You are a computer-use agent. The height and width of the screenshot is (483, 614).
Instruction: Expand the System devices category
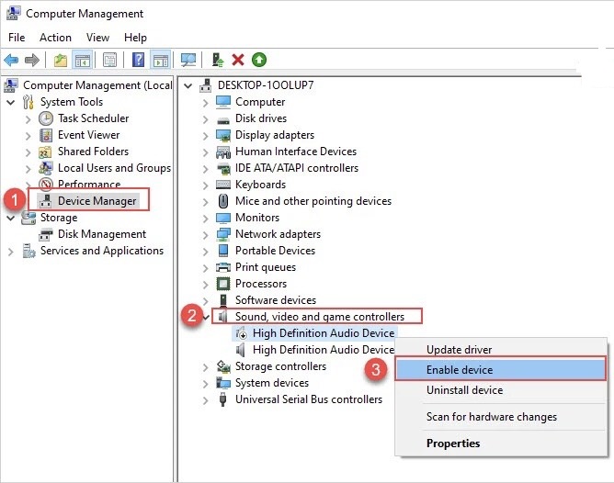click(205, 384)
